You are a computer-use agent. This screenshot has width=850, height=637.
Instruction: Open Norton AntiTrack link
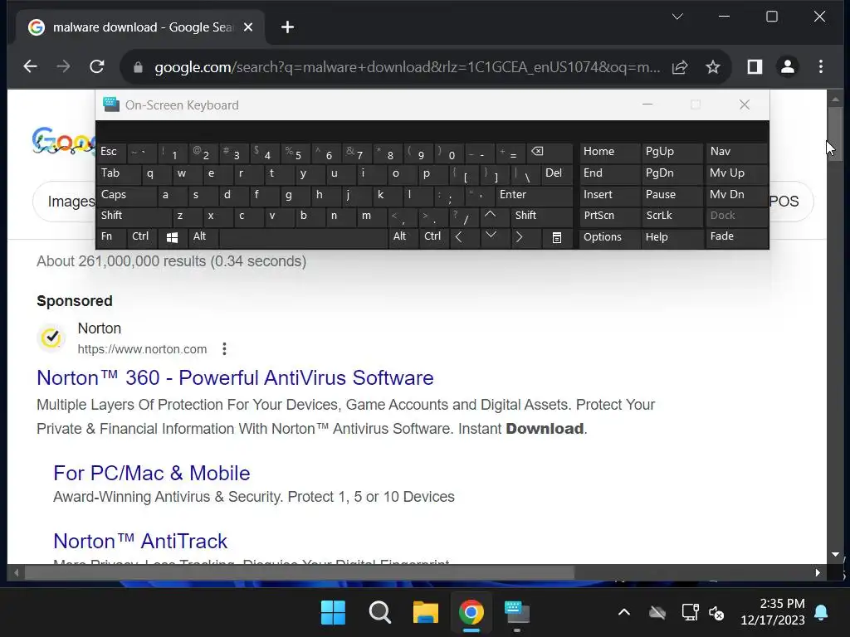click(139, 541)
